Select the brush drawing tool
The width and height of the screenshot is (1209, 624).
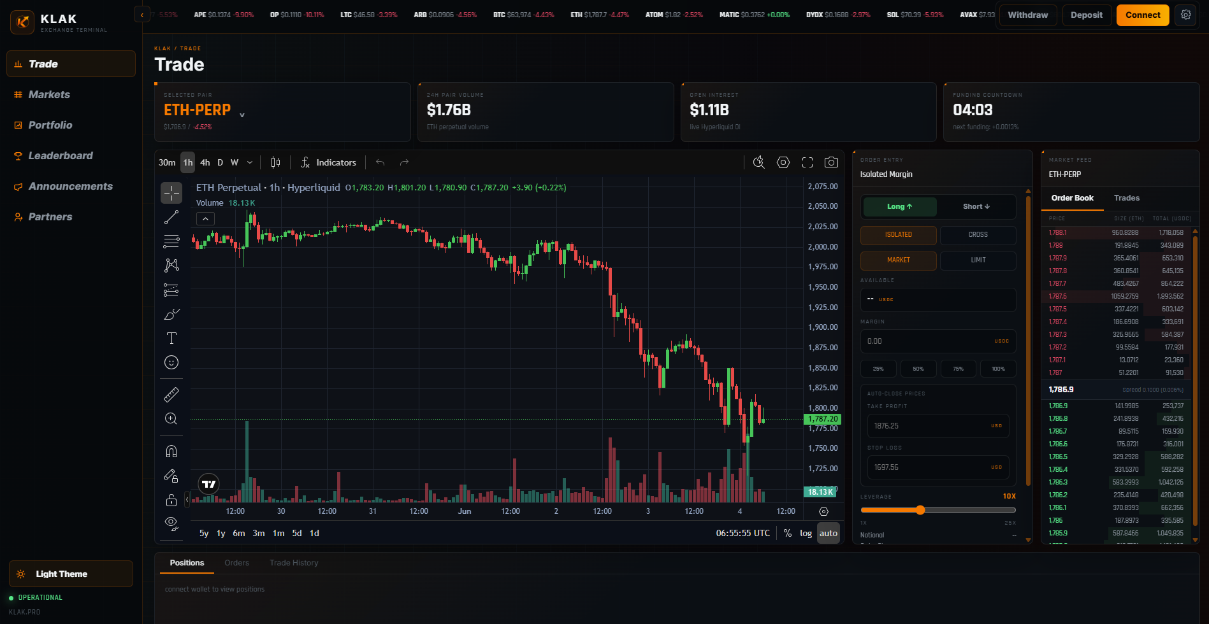(171, 314)
